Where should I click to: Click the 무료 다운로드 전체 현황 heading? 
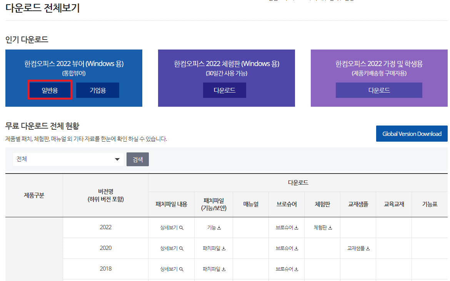(42, 126)
